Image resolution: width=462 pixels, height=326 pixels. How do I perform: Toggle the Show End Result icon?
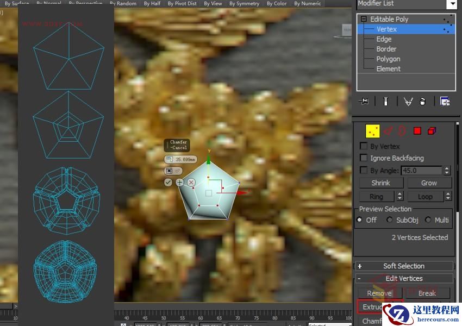pos(386,101)
